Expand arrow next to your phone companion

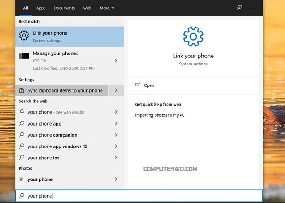116,135
